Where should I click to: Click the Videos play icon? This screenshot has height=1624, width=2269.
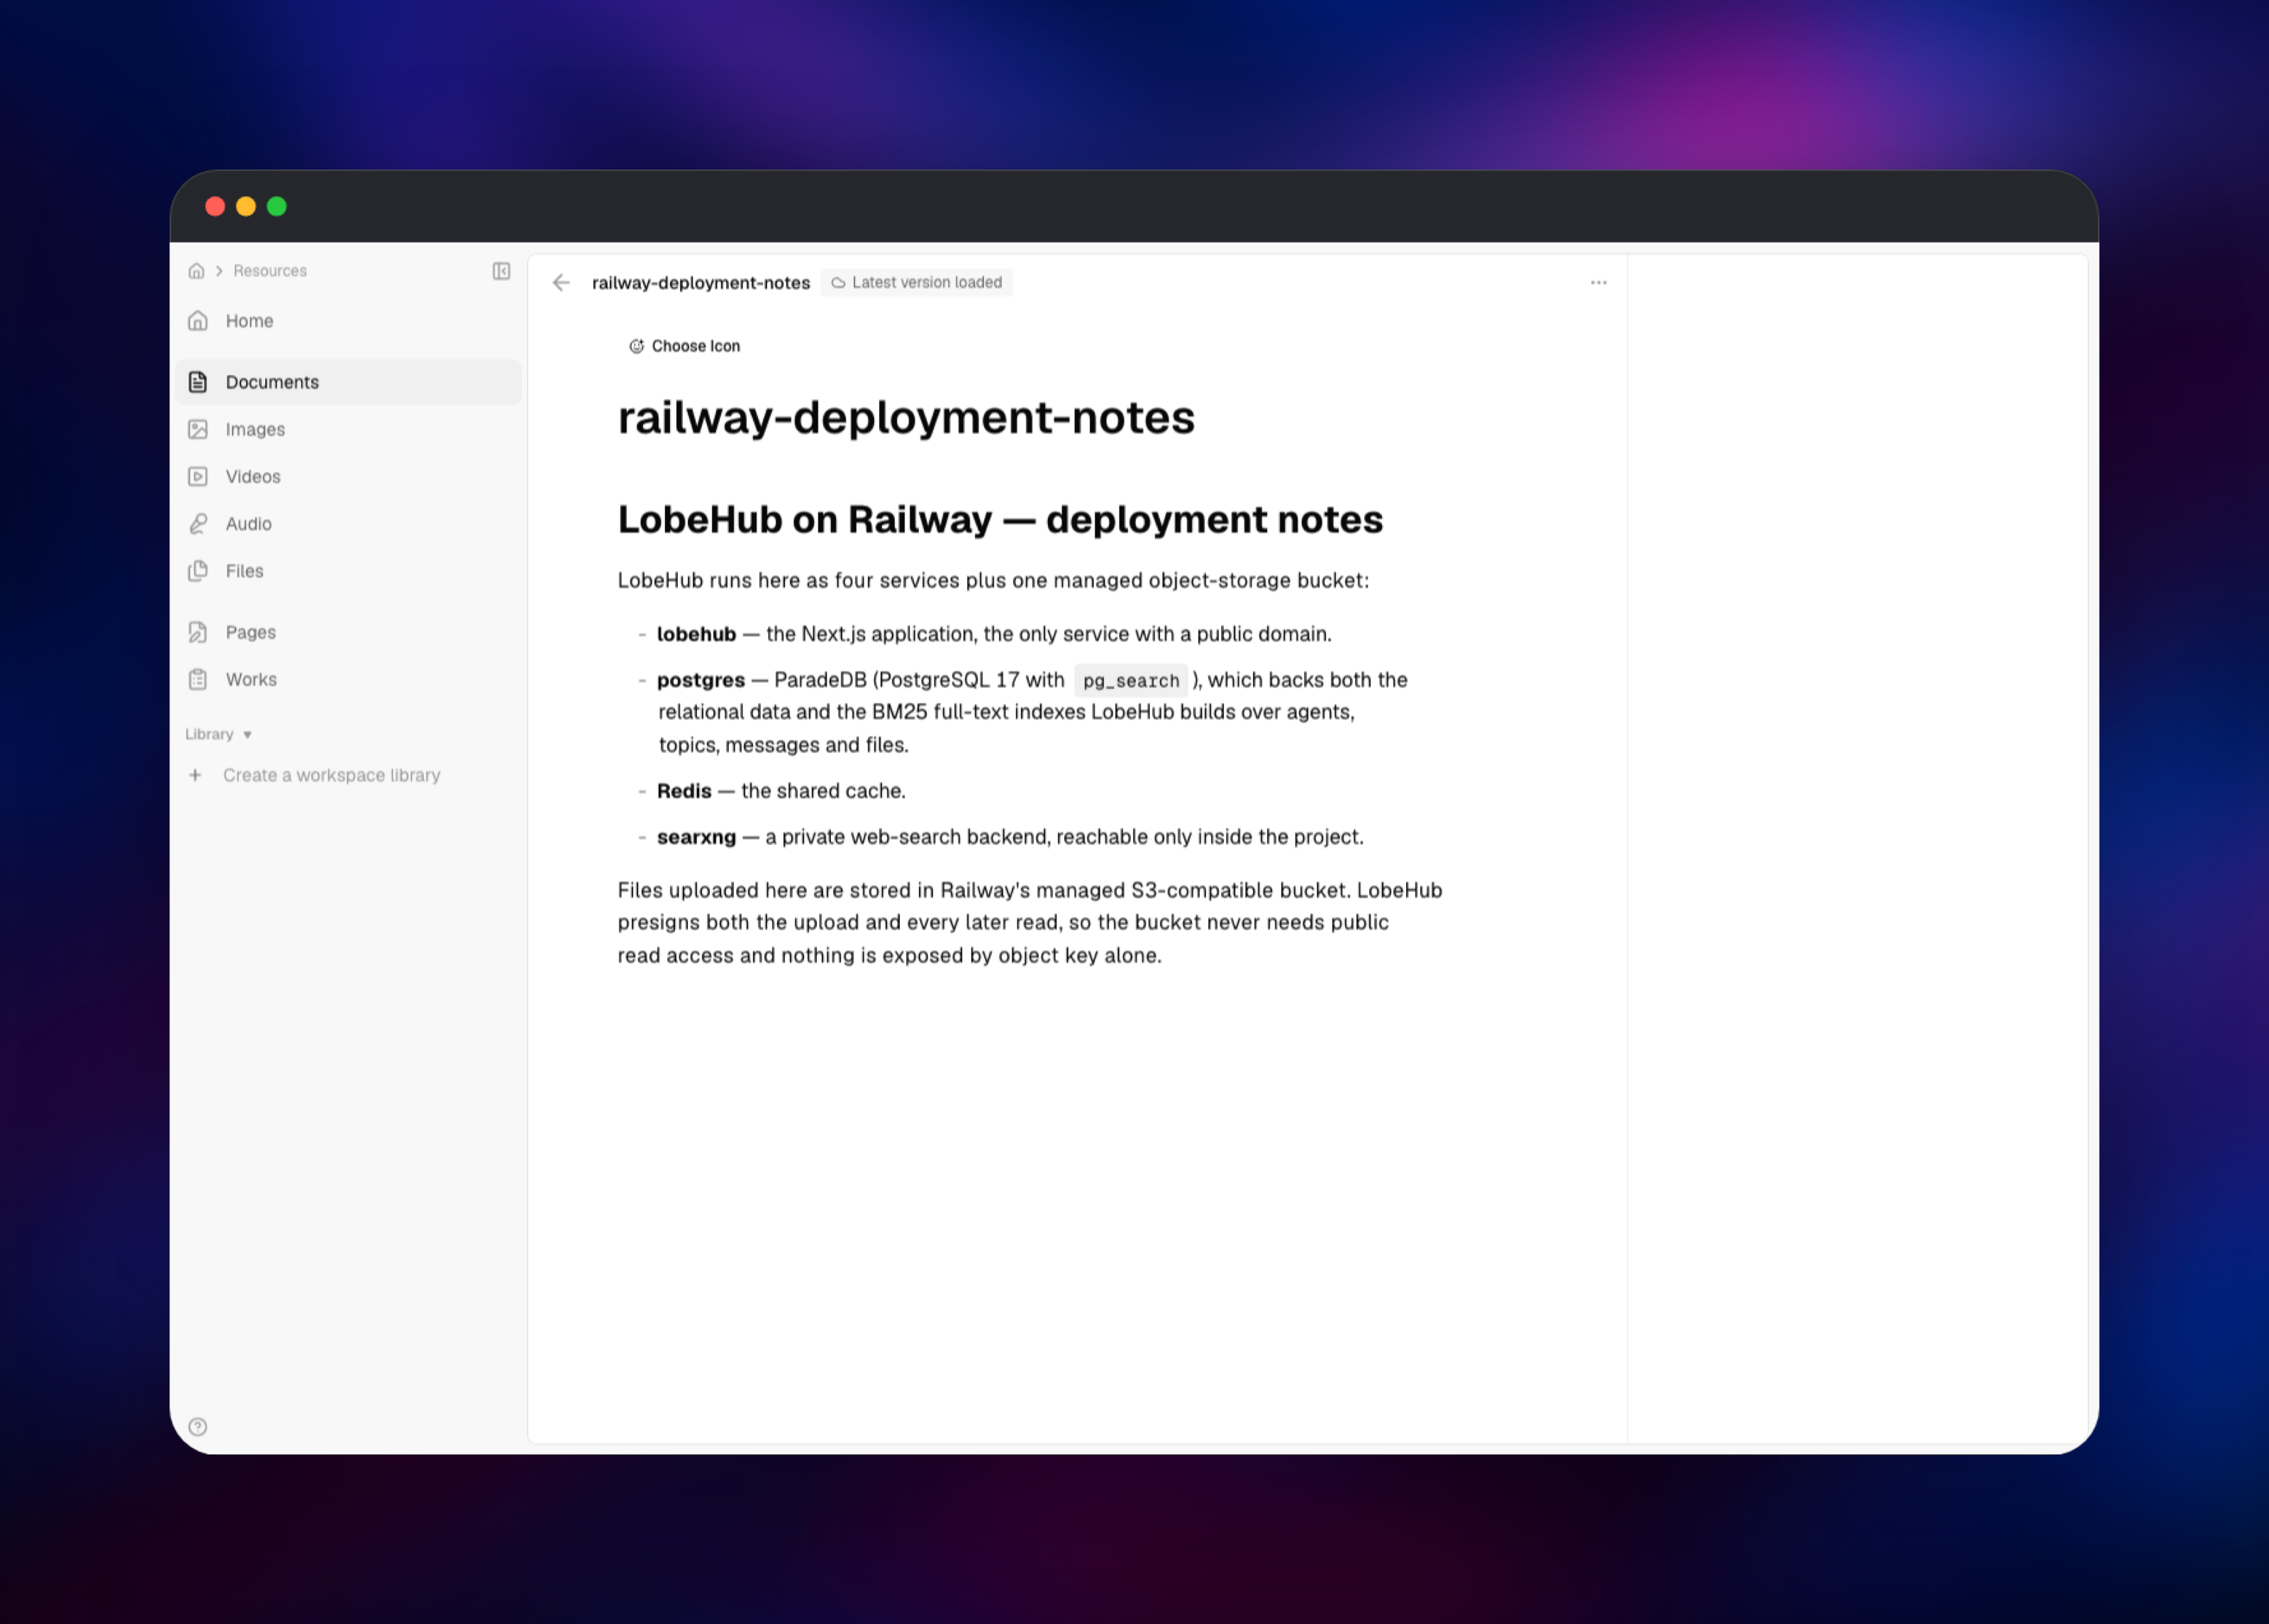[198, 476]
